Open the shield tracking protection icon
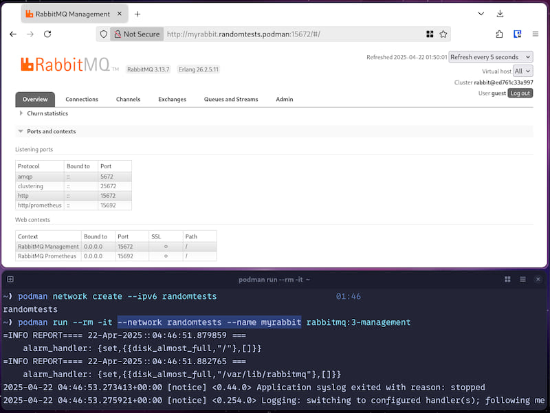The width and height of the screenshot is (550, 413). (x=104, y=34)
